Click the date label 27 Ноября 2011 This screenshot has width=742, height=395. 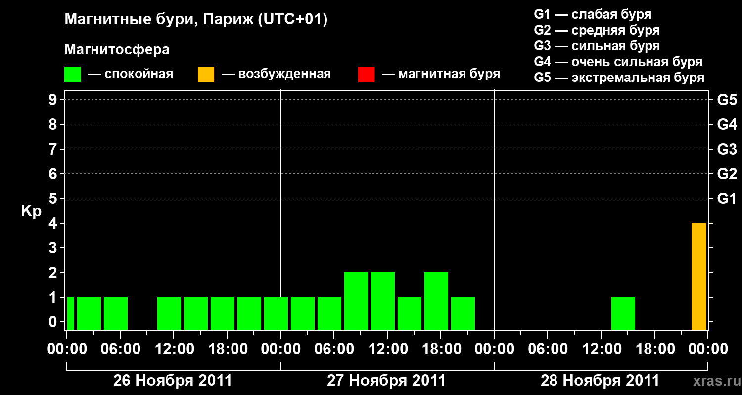386,381
